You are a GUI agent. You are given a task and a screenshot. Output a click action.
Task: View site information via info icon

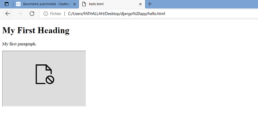(x=46, y=14)
